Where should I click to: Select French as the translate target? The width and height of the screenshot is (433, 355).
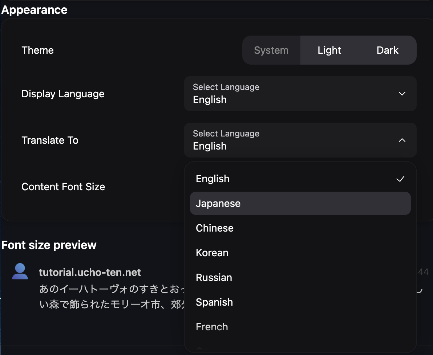coord(212,327)
